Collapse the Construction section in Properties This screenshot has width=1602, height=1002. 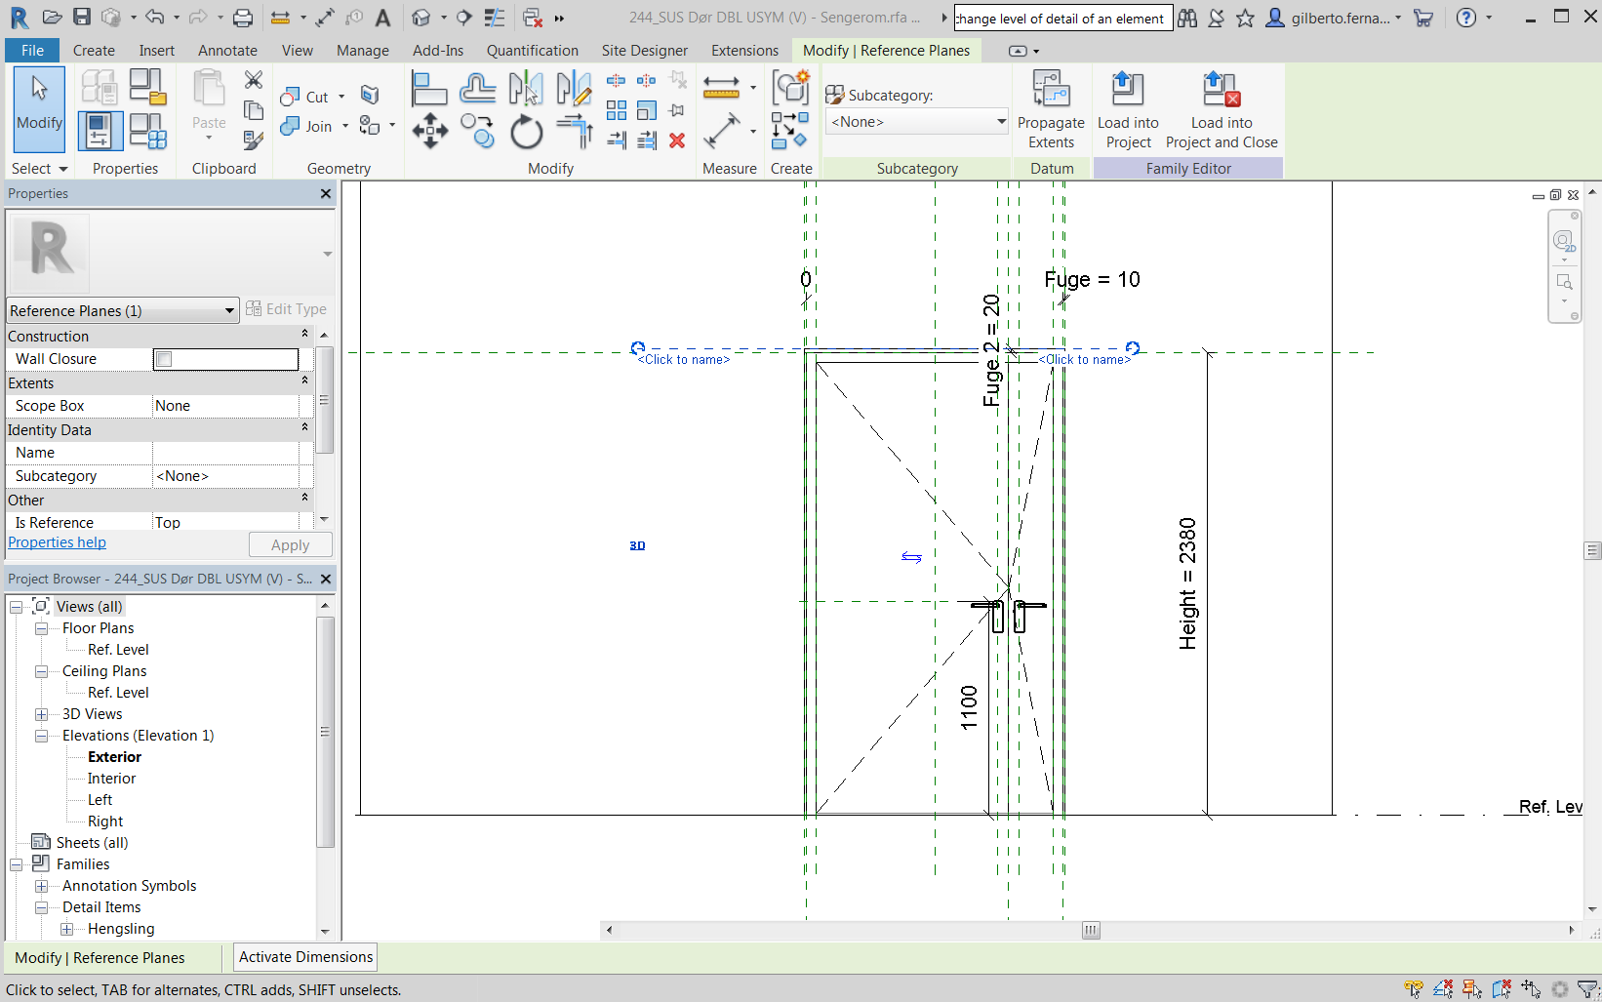click(303, 335)
